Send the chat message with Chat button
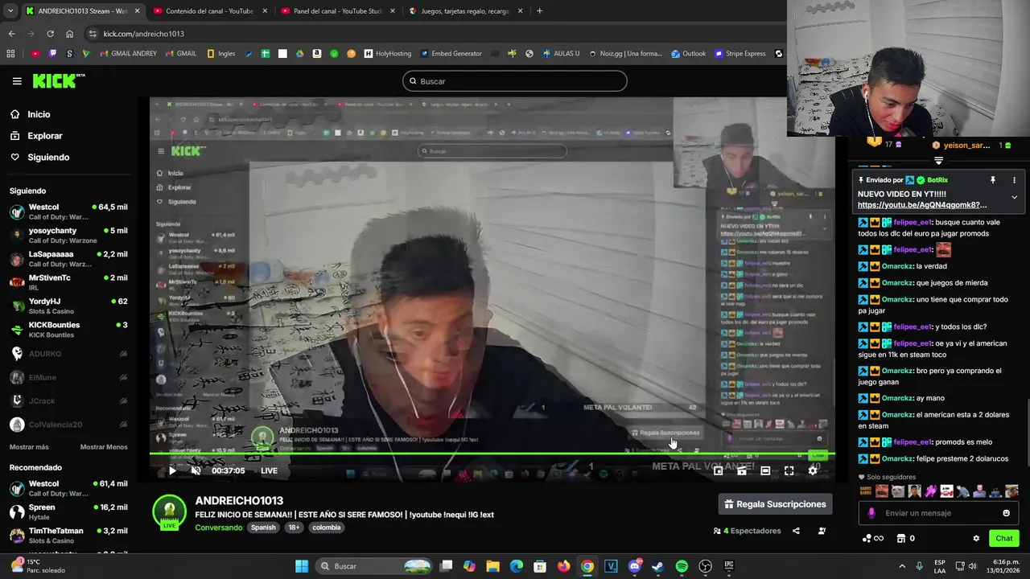The image size is (1030, 579). coord(1003,539)
